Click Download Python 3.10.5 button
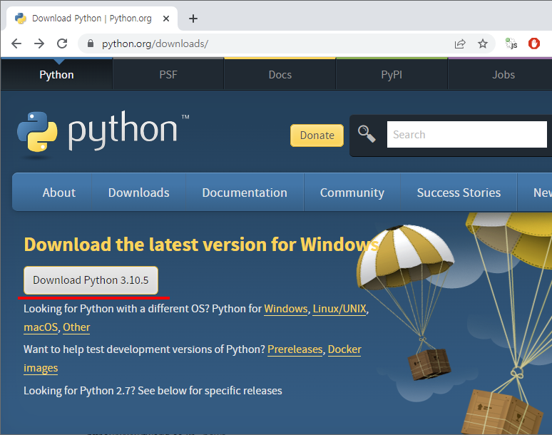The width and height of the screenshot is (552, 435). 91,280
